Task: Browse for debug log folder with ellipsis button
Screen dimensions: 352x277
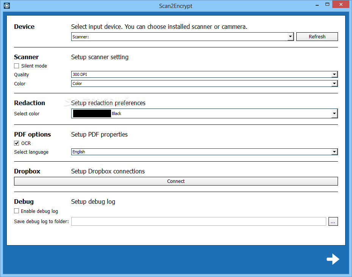Action: (333, 222)
